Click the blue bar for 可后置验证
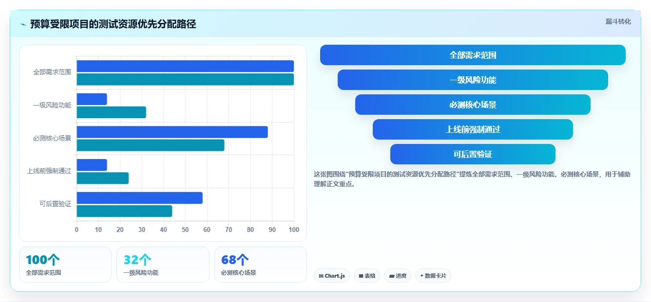Image resolution: width=651 pixels, height=302 pixels. point(139,198)
